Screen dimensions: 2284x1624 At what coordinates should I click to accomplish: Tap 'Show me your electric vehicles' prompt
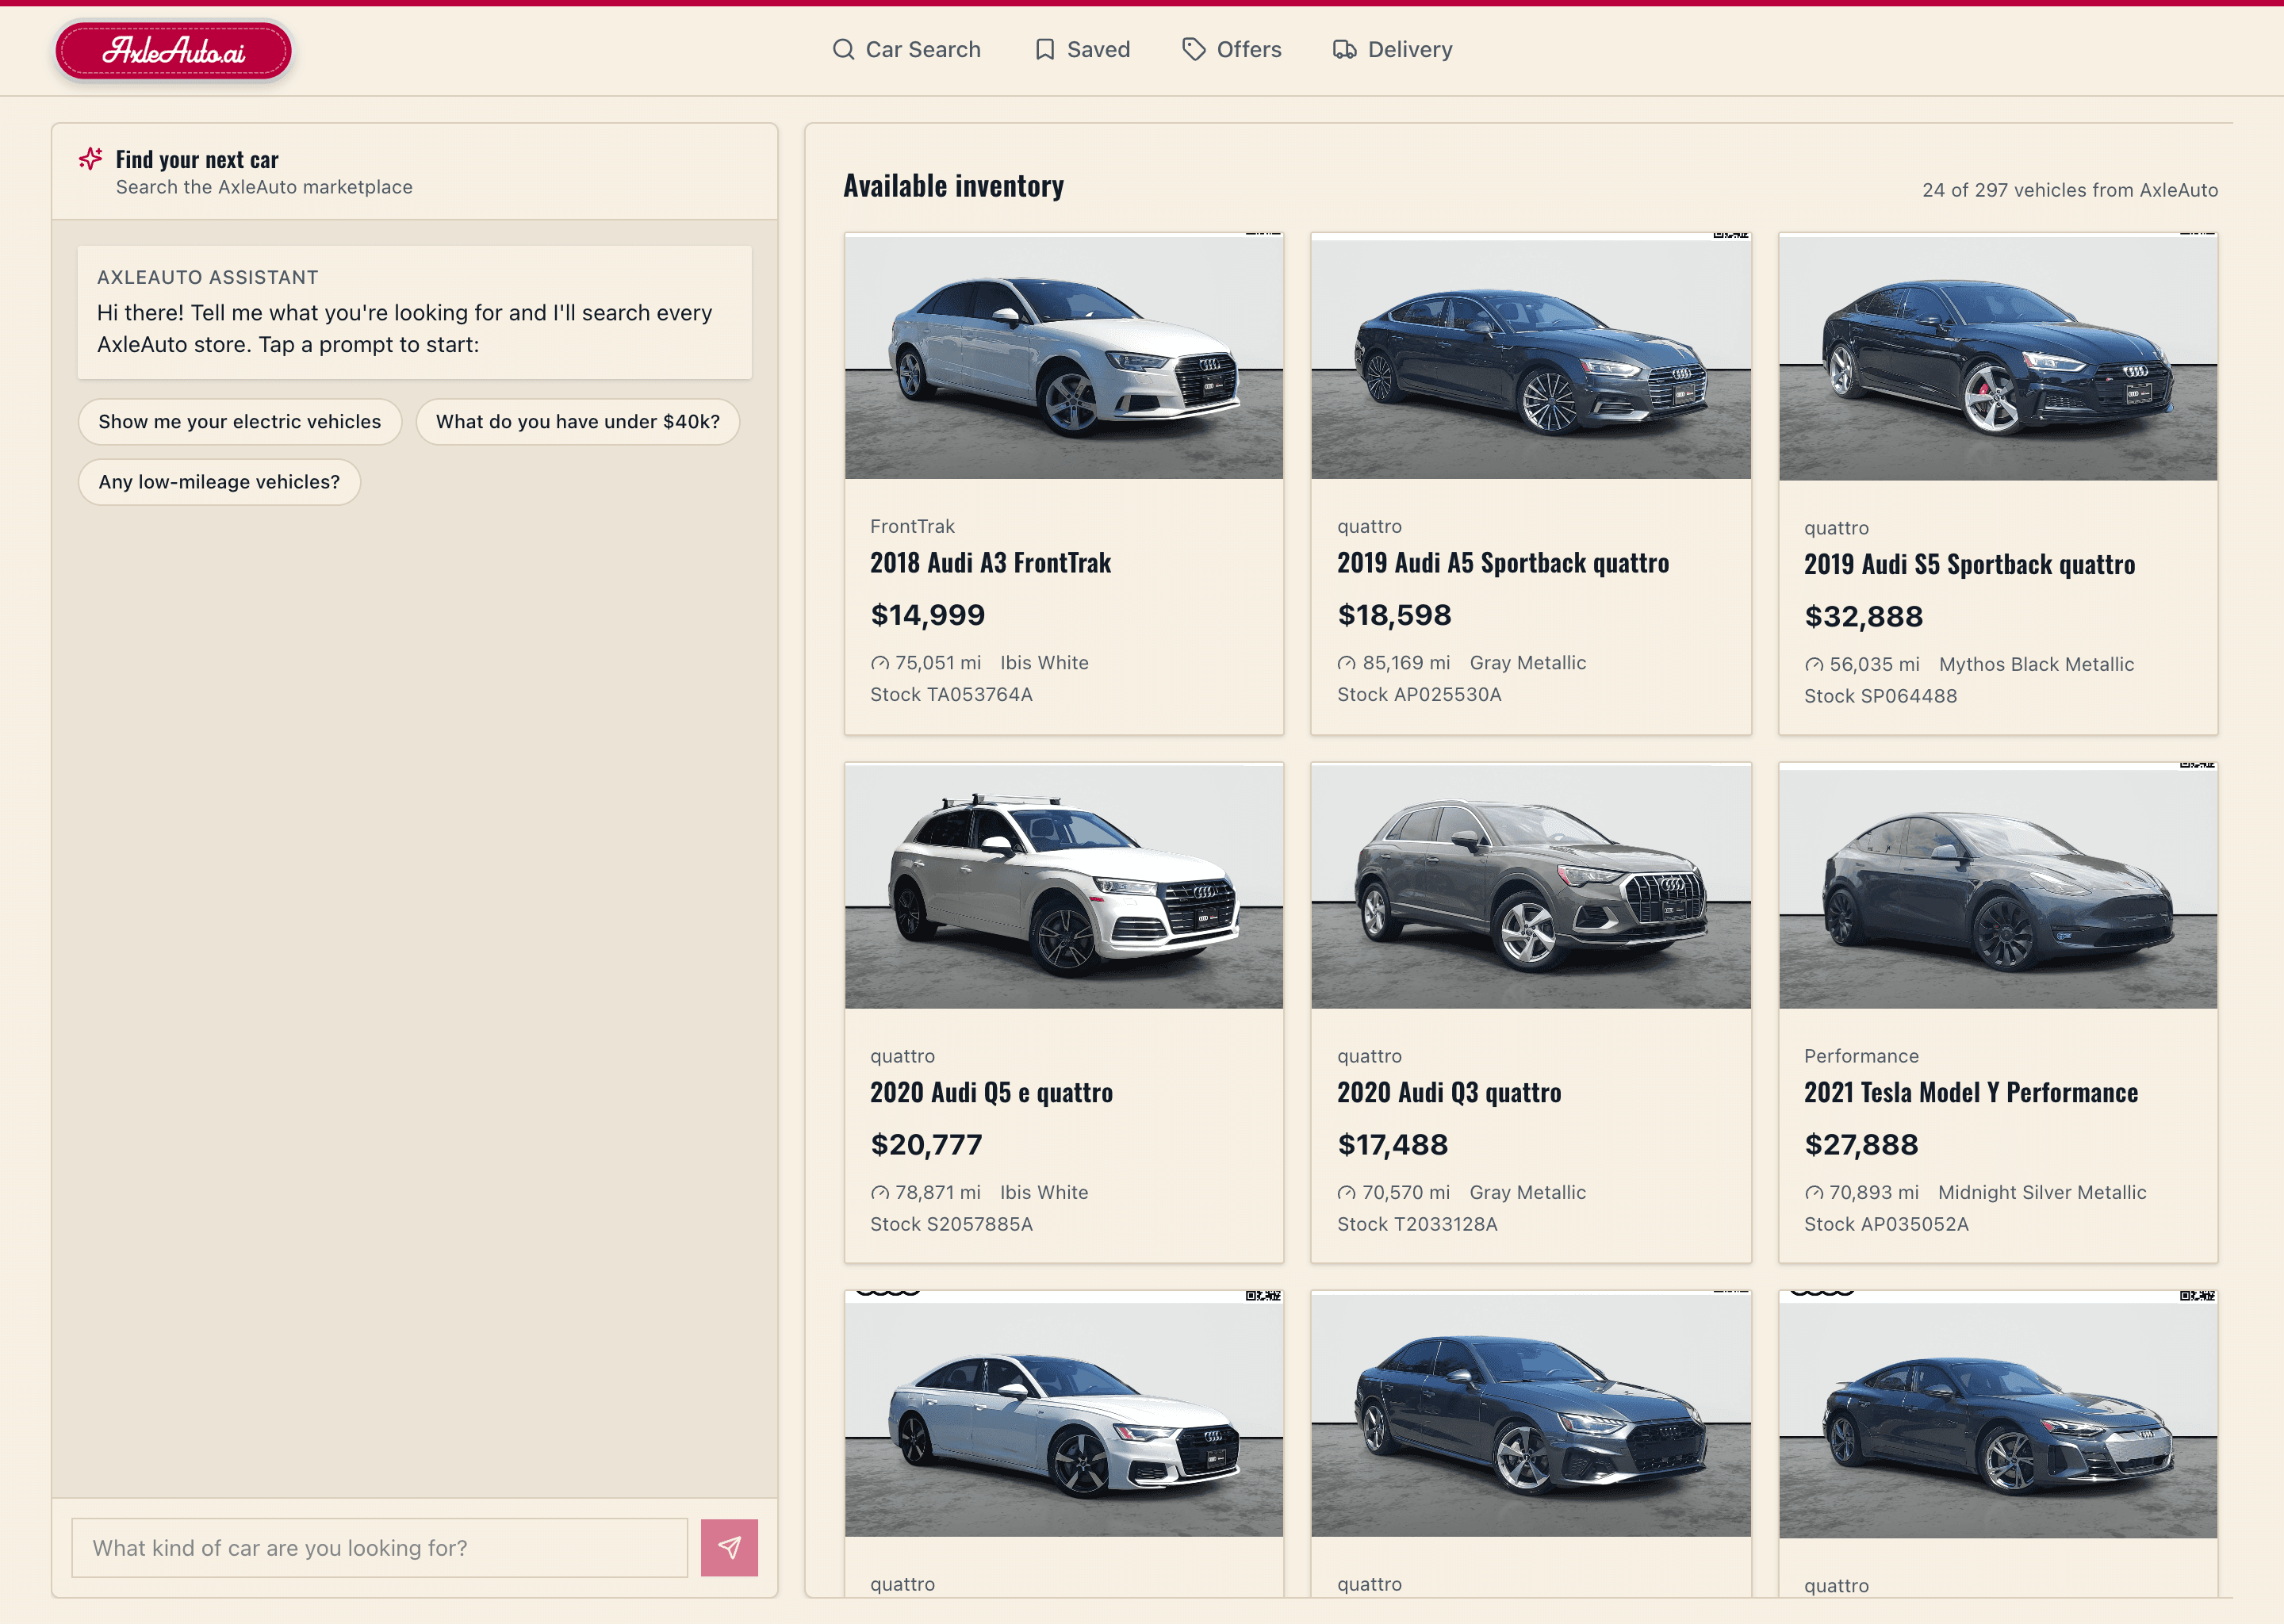240,422
